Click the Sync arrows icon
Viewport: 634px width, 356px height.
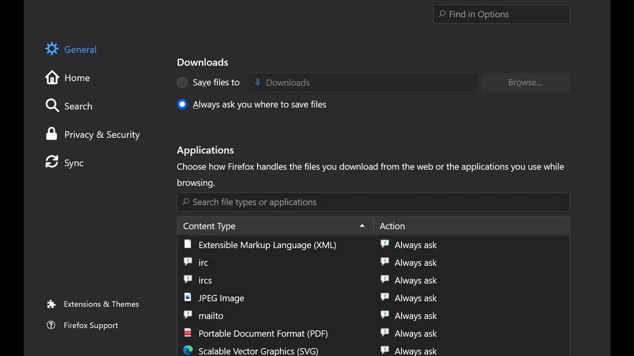pyautogui.click(x=52, y=162)
